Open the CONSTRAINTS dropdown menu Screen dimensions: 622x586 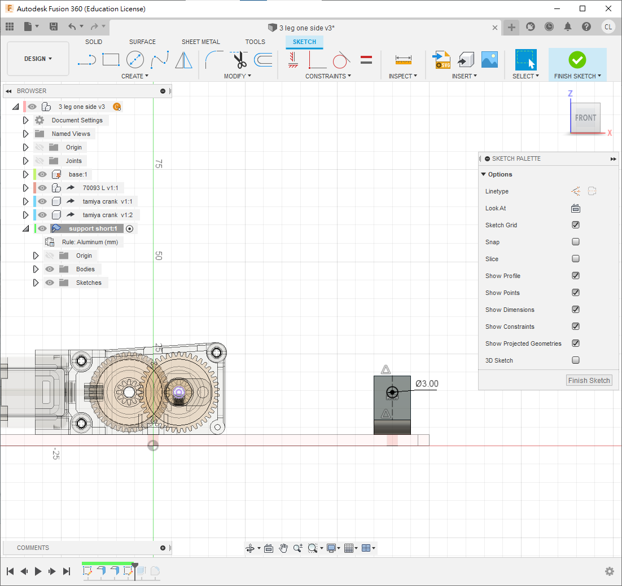coord(328,76)
